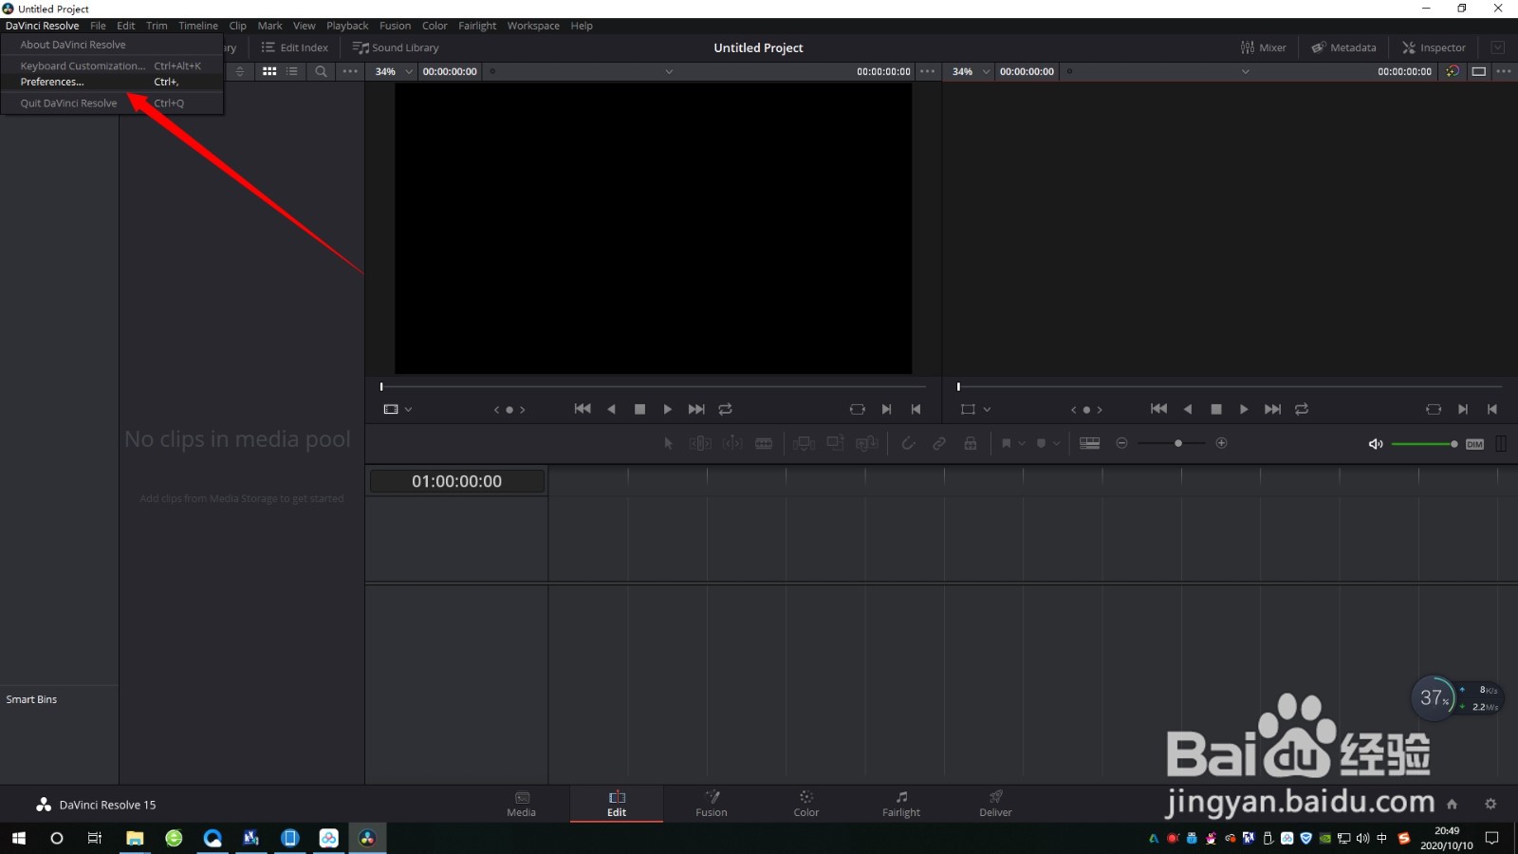Zoom out timeline with minus button
This screenshot has height=854, width=1518.
(x=1121, y=443)
